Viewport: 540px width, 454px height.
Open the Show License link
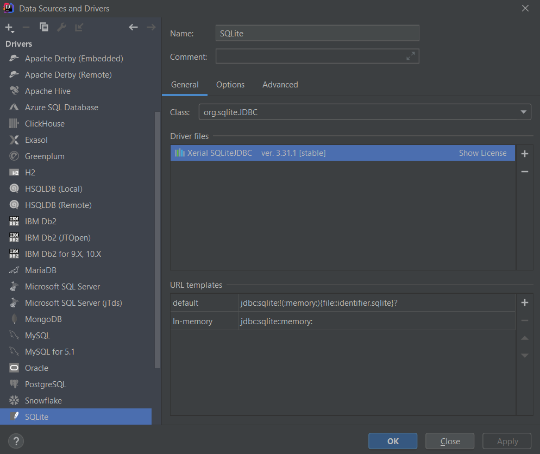[482, 153]
